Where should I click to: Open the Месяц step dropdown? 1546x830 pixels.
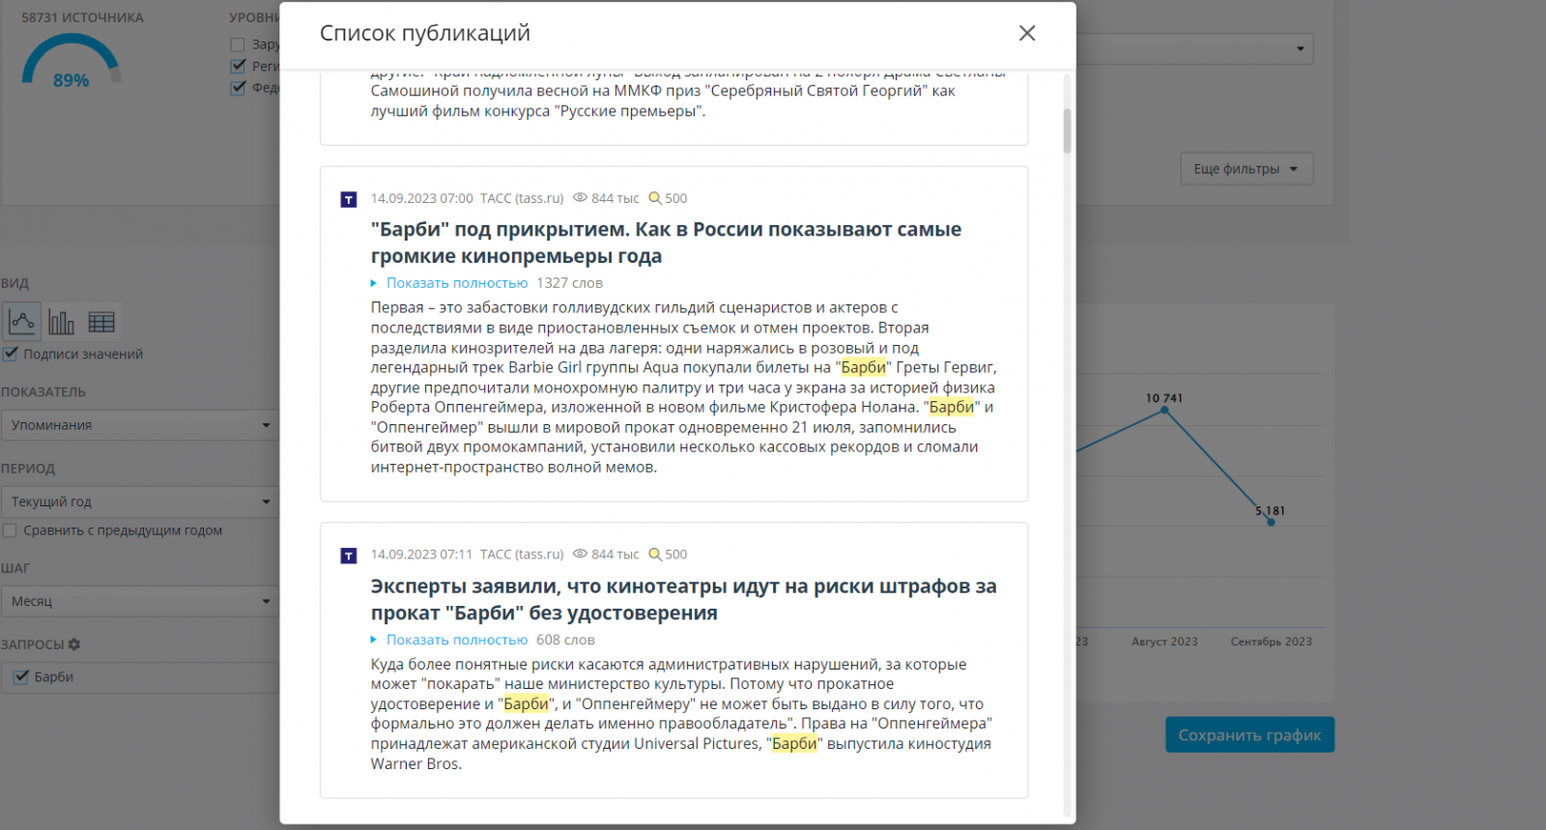pyautogui.click(x=140, y=601)
